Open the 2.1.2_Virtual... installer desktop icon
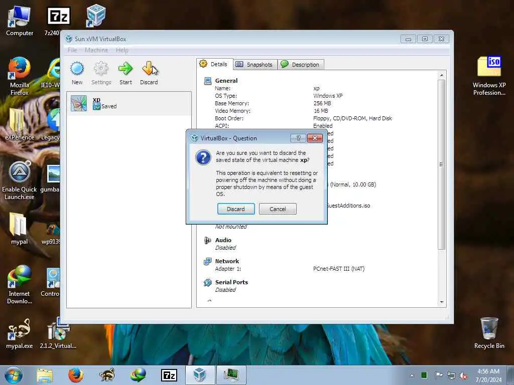 [58, 333]
